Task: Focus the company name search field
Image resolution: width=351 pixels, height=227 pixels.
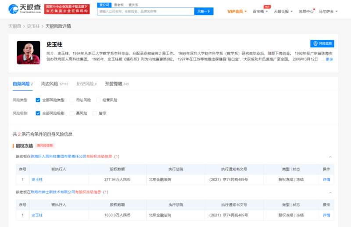Action: click(146, 11)
